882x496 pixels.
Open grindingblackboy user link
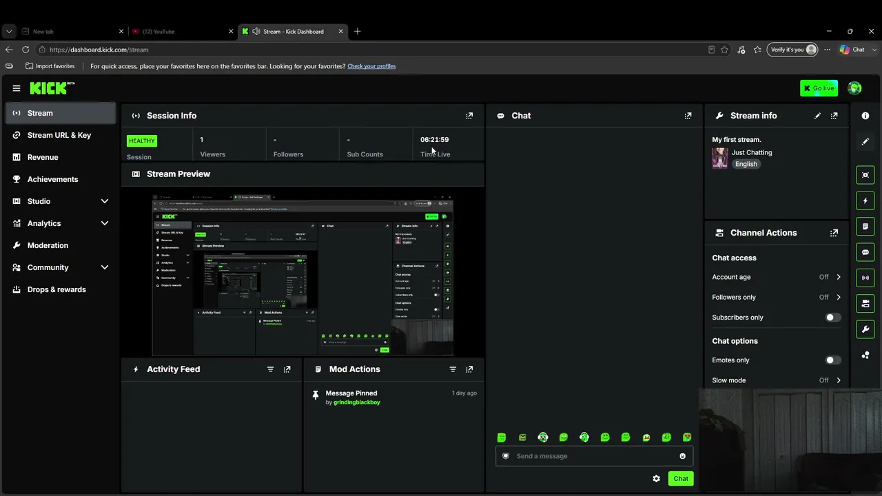[x=357, y=402]
